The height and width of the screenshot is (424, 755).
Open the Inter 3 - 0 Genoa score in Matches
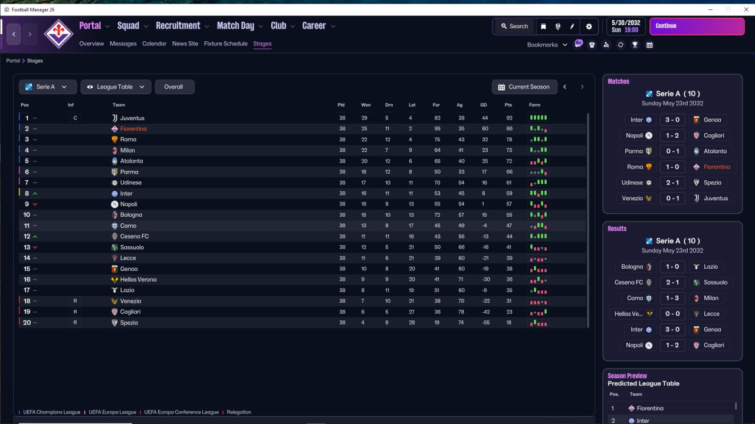(x=672, y=120)
